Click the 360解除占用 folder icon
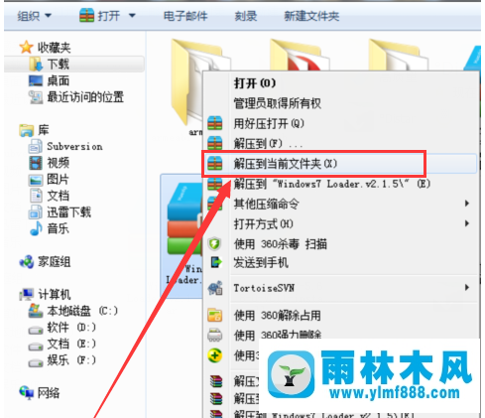Viewport: 485px width, 418px height. (x=215, y=315)
